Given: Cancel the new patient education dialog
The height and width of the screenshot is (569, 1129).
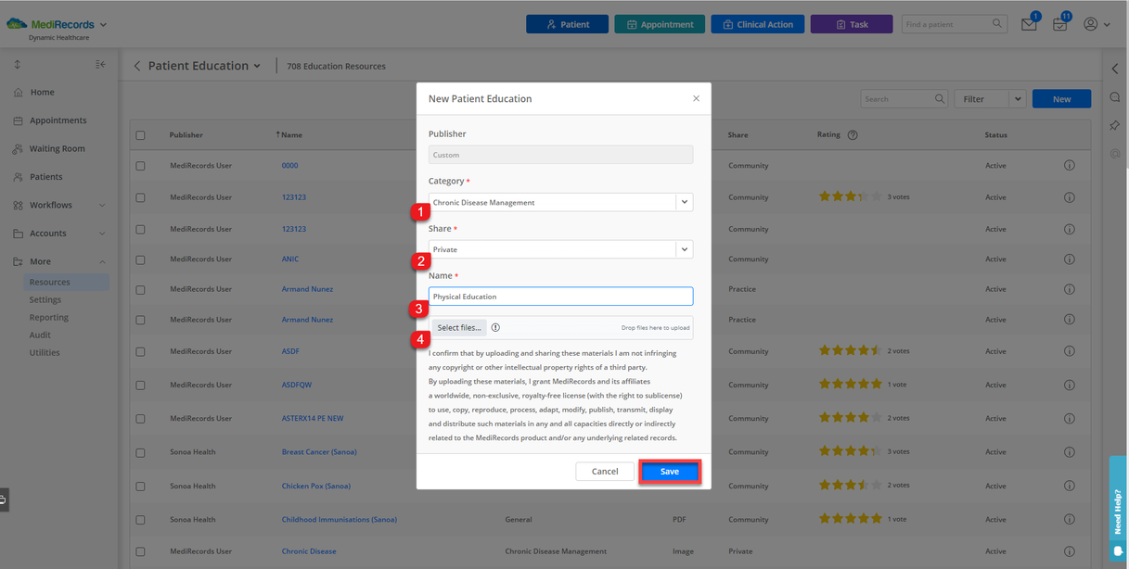Looking at the screenshot, I should tap(605, 472).
